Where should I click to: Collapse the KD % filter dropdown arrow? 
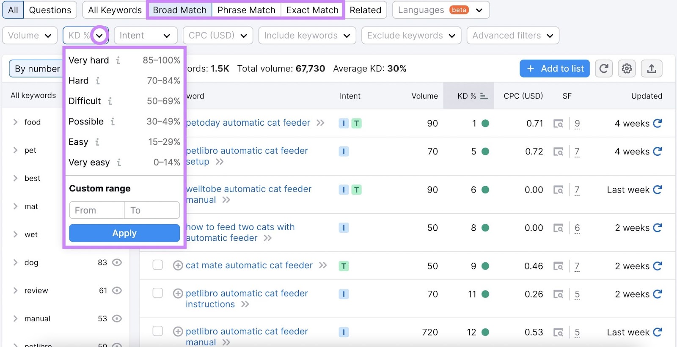tap(99, 36)
